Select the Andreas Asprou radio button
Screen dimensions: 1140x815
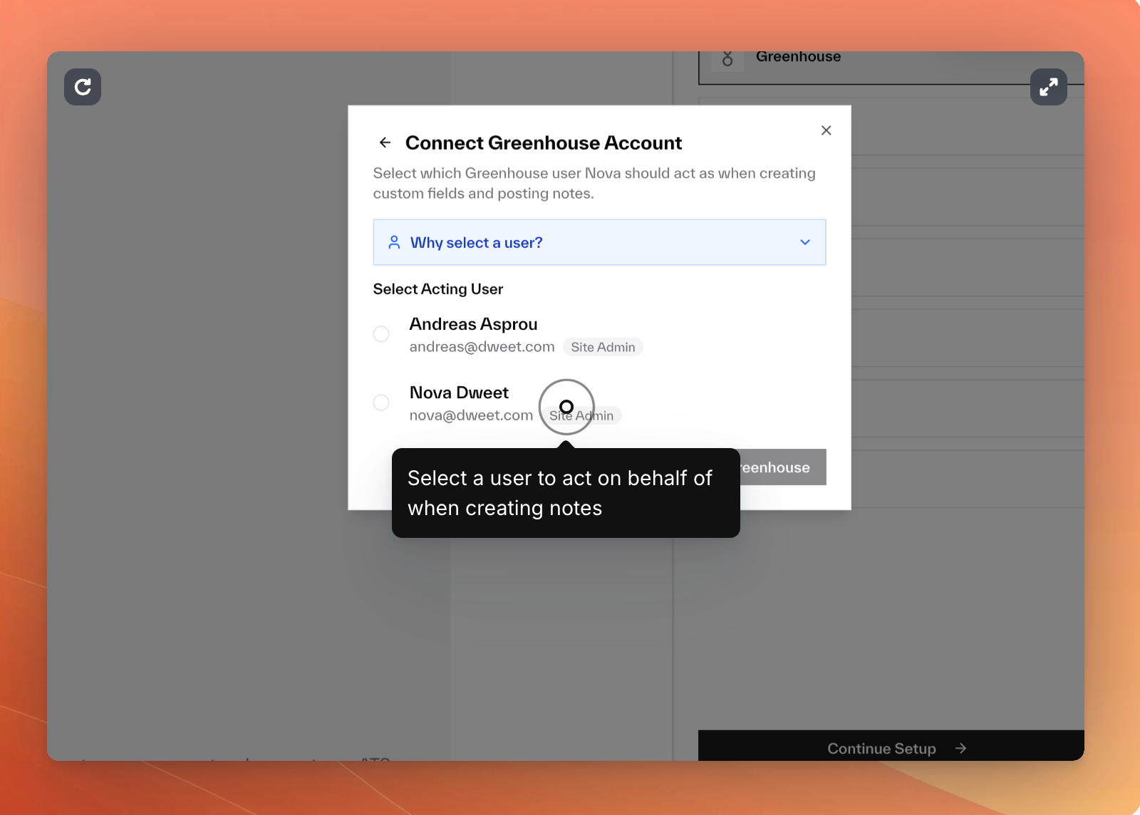tap(381, 334)
